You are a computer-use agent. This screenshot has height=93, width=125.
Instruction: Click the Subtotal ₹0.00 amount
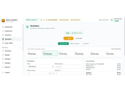pyautogui.click(x=119, y=73)
